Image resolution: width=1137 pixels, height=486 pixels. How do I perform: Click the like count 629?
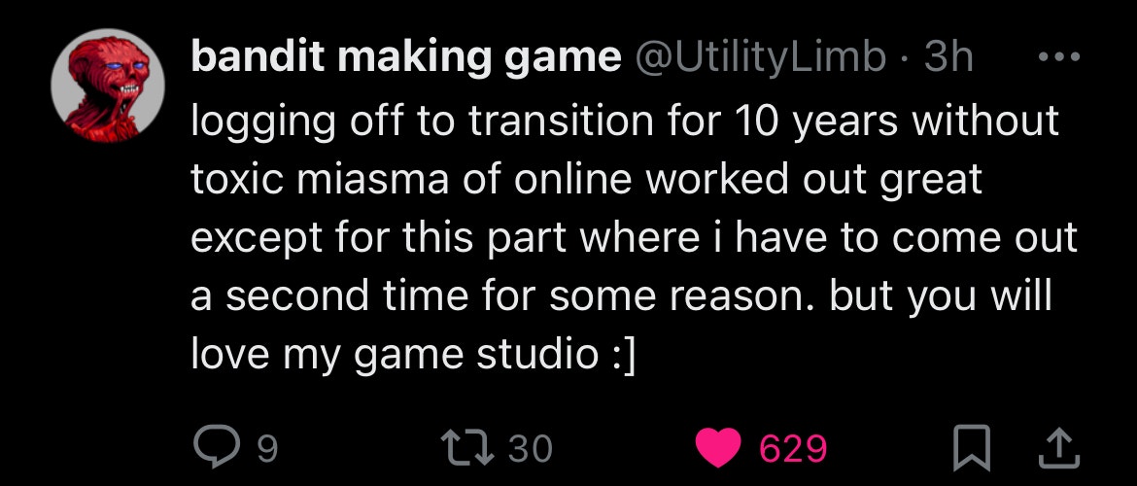(792, 448)
